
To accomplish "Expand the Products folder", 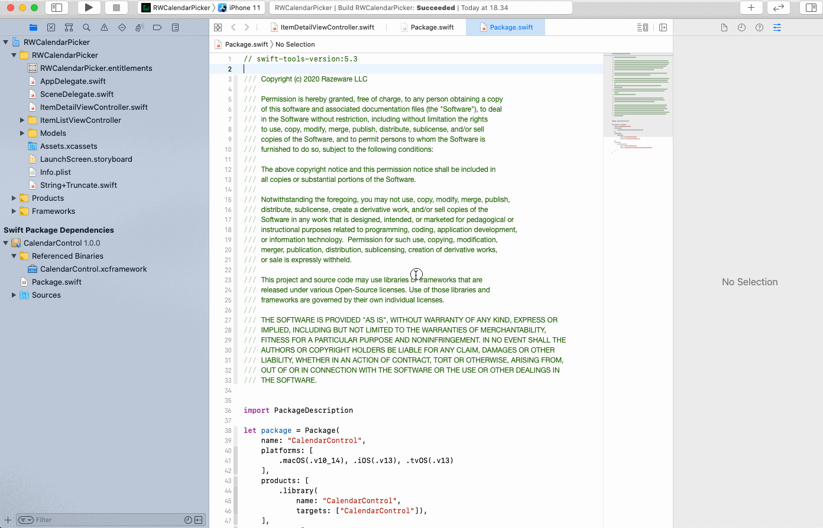I will coord(14,198).
